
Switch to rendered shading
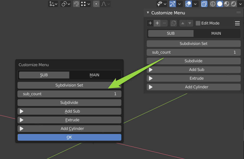[x=234, y=4]
